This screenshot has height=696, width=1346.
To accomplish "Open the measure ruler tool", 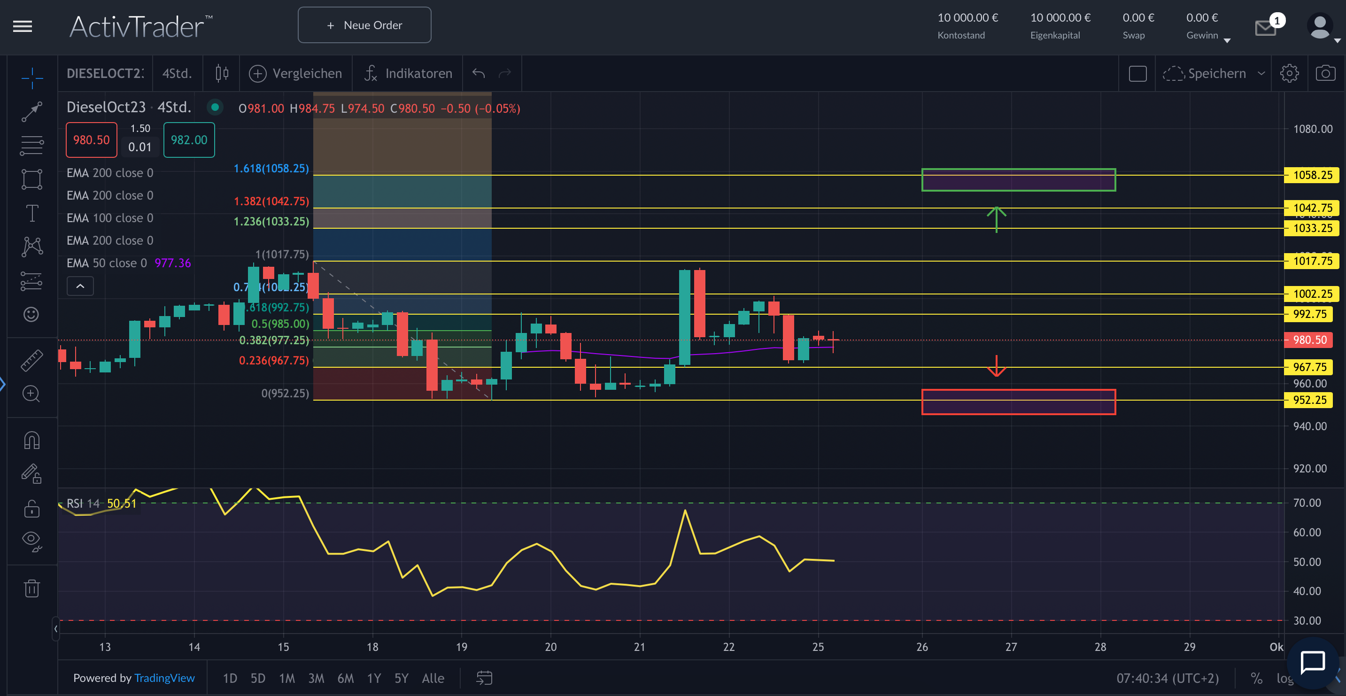I will coord(32,361).
